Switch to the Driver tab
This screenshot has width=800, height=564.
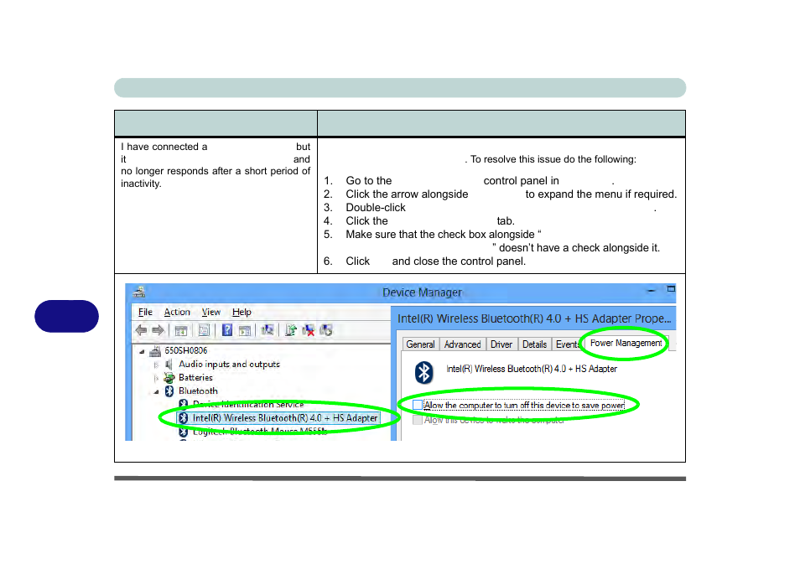[501, 344]
